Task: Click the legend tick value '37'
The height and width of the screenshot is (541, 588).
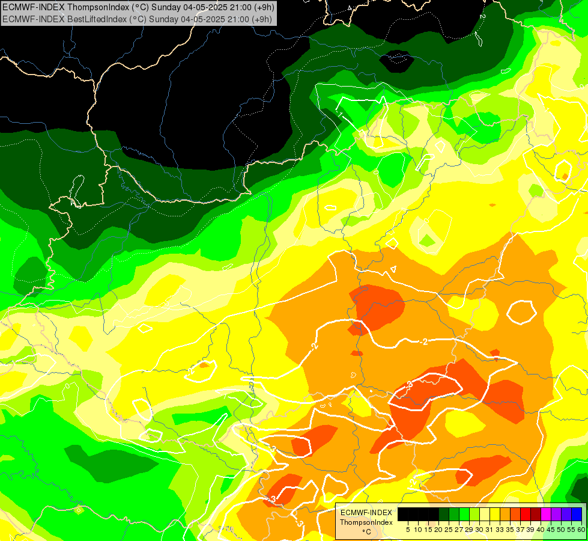Action: click(521, 530)
